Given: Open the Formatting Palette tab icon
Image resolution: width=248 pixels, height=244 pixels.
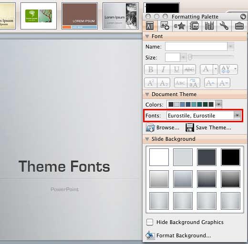Looking at the screenshot, I should pyautogui.click(x=150, y=26).
